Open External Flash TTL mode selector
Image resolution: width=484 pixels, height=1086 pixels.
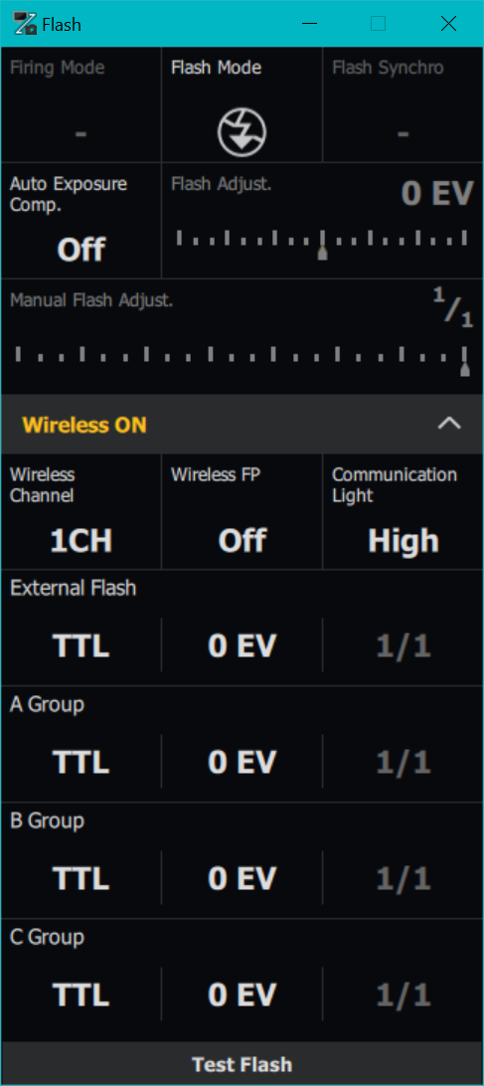(81, 646)
